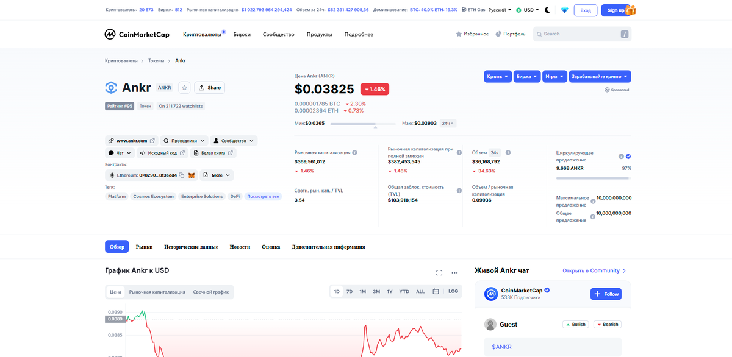732x357 pixels.
Task: Click the CoinMarketCap logo
Action: [137, 34]
